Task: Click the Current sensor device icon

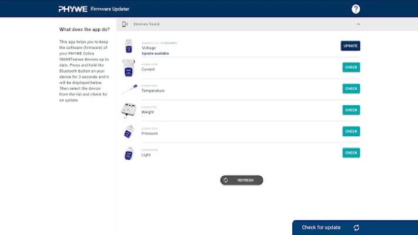Action: pyautogui.click(x=129, y=68)
